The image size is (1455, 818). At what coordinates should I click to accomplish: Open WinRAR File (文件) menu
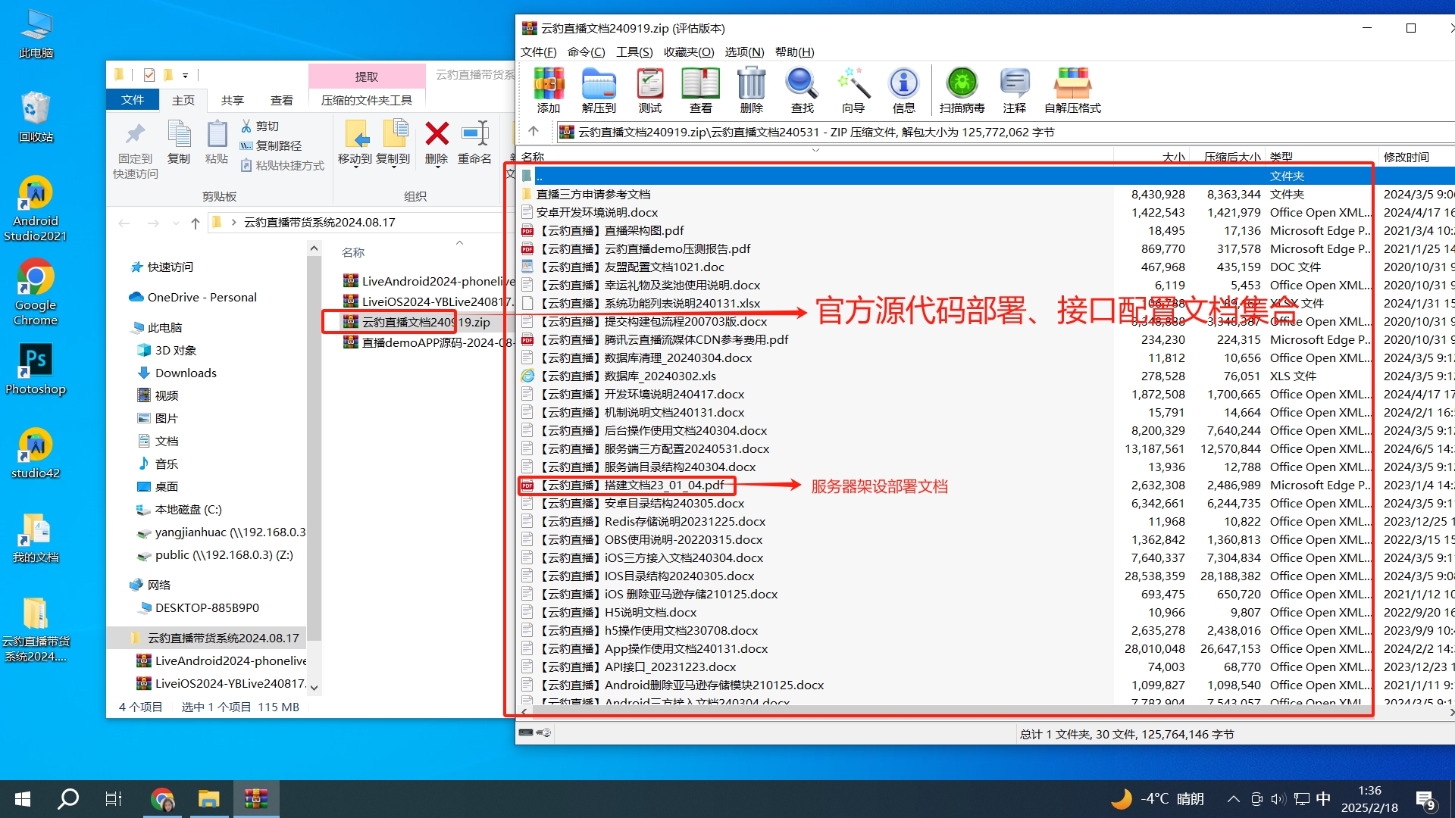coord(538,52)
